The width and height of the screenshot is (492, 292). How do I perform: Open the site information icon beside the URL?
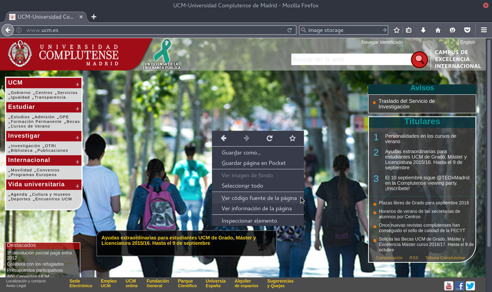tap(19, 30)
